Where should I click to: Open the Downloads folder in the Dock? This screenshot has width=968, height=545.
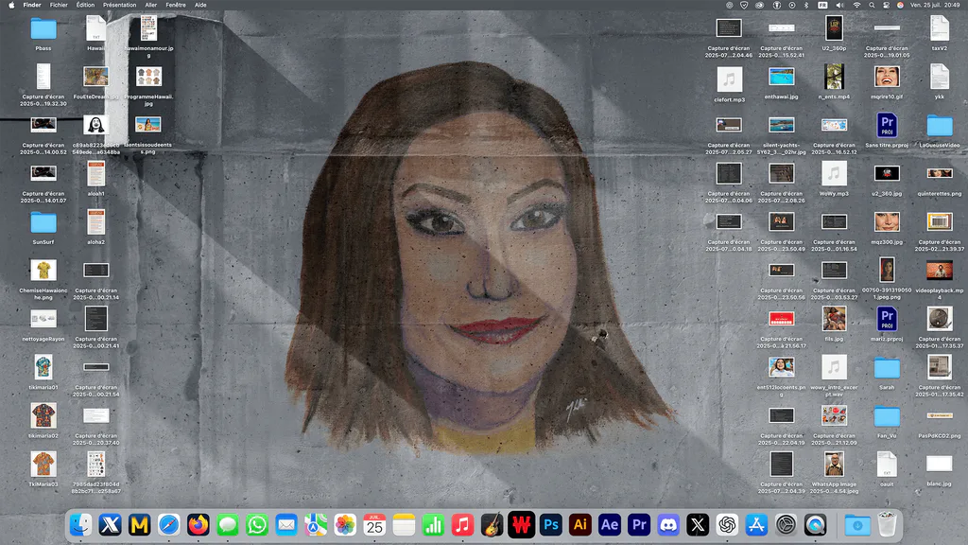pos(857,525)
